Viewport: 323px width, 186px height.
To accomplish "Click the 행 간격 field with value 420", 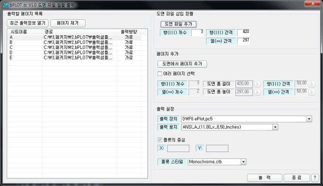I will coord(243,32).
